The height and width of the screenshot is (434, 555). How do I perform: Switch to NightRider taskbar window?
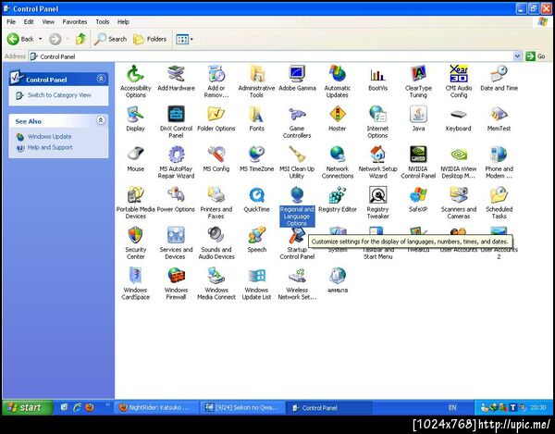[157, 408]
